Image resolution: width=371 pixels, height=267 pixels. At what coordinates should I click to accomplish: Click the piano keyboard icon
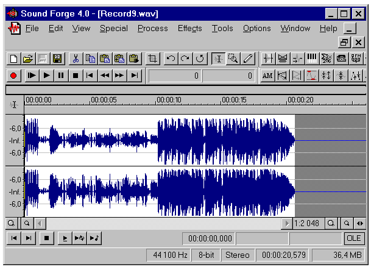[312, 59]
